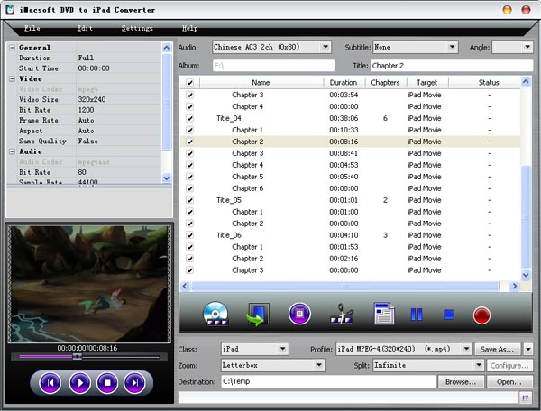The height and width of the screenshot is (411, 541).
Task: Collapse the General settings group
Action: tap(12, 48)
